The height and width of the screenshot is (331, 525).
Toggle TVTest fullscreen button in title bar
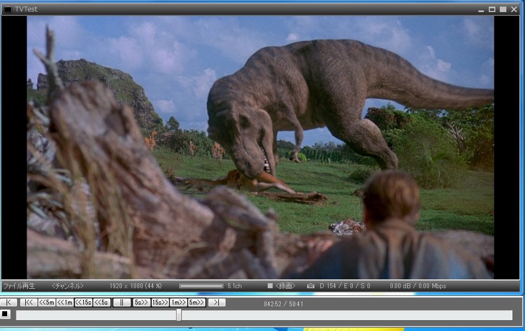(x=503, y=9)
